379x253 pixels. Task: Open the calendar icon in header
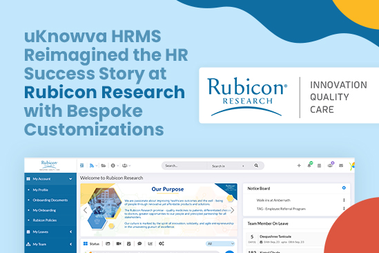319,166
